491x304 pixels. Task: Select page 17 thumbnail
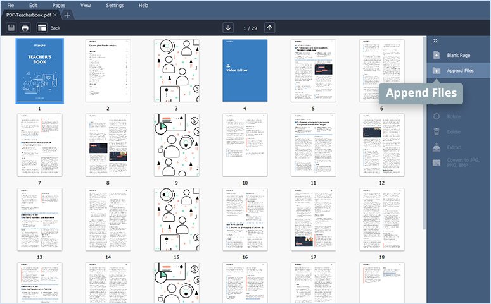[314, 219]
